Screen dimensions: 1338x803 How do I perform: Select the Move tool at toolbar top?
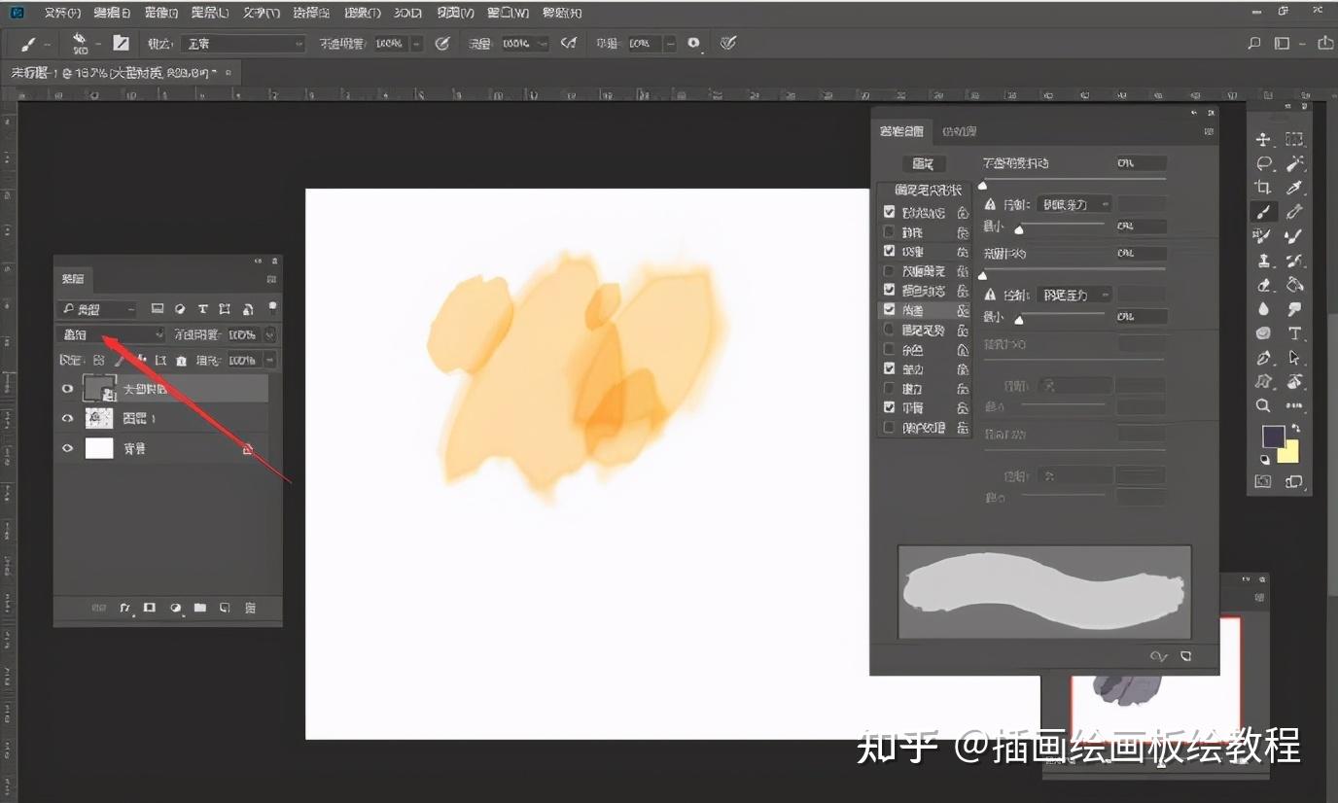1263,141
